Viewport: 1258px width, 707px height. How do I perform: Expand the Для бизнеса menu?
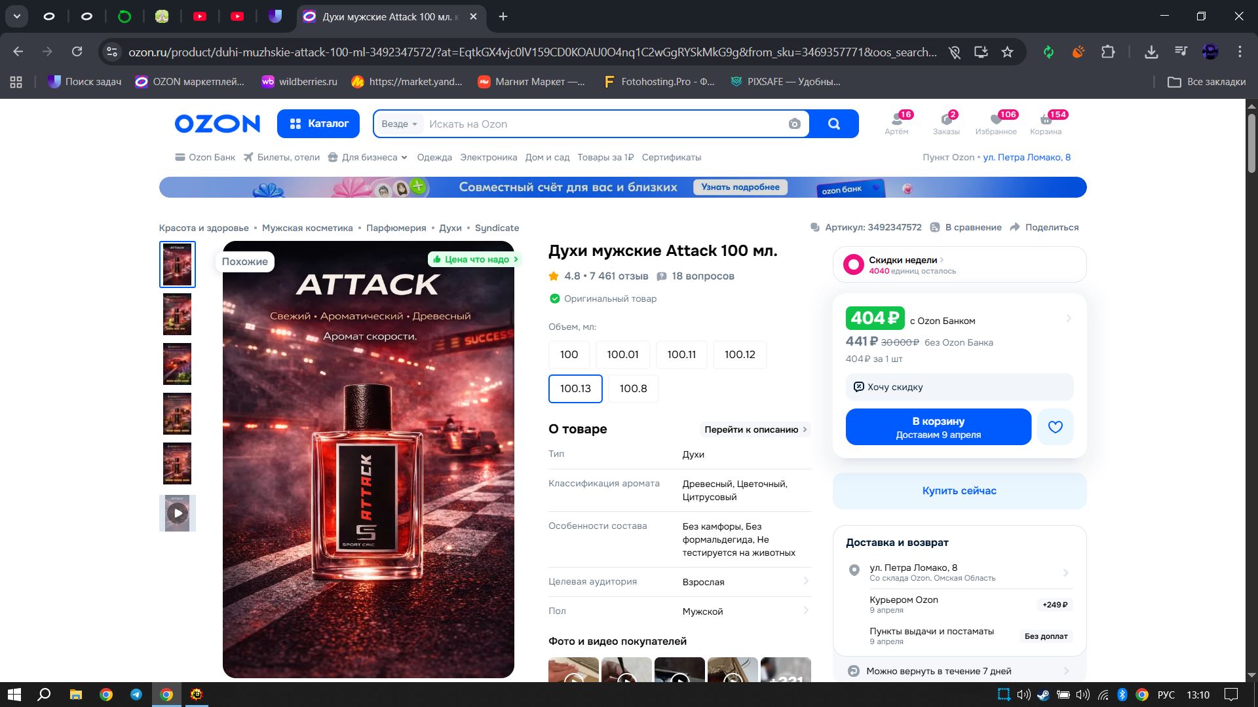[x=369, y=157]
